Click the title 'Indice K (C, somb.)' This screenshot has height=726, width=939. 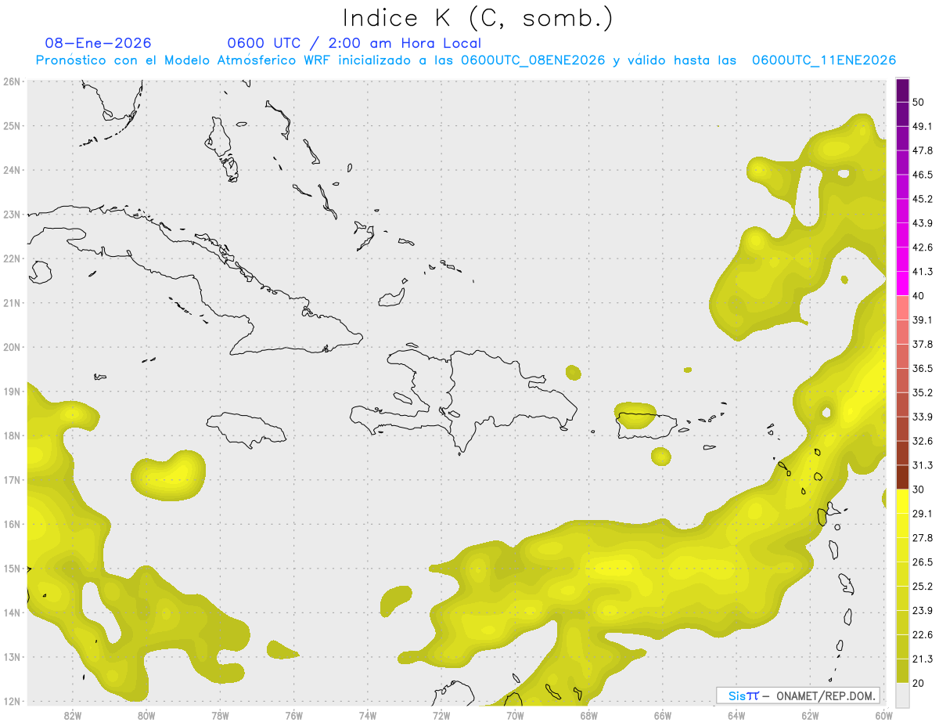pos(478,18)
